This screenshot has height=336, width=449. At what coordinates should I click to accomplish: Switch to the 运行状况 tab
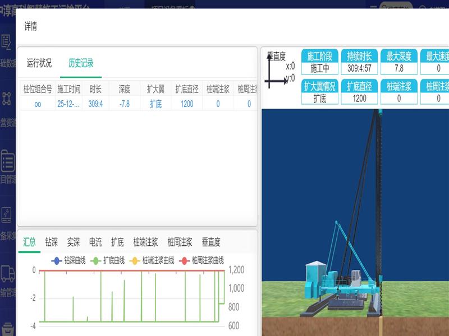tap(39, 63)
